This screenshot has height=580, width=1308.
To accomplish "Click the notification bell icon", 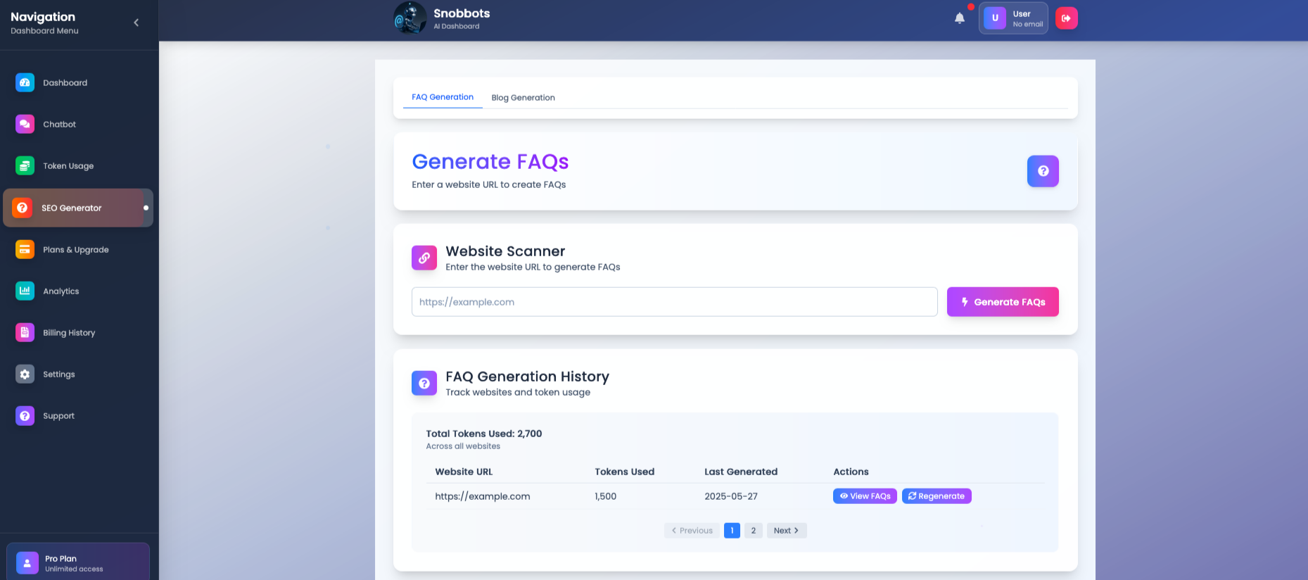I will point(959,18).
